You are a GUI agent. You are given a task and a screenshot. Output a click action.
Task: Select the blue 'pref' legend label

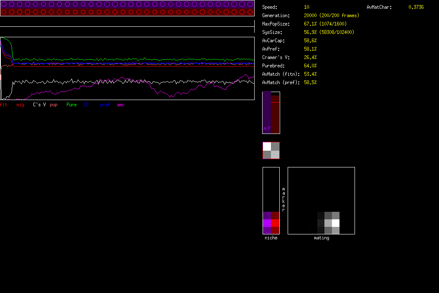pyautogui.click(x=105, y=105)
